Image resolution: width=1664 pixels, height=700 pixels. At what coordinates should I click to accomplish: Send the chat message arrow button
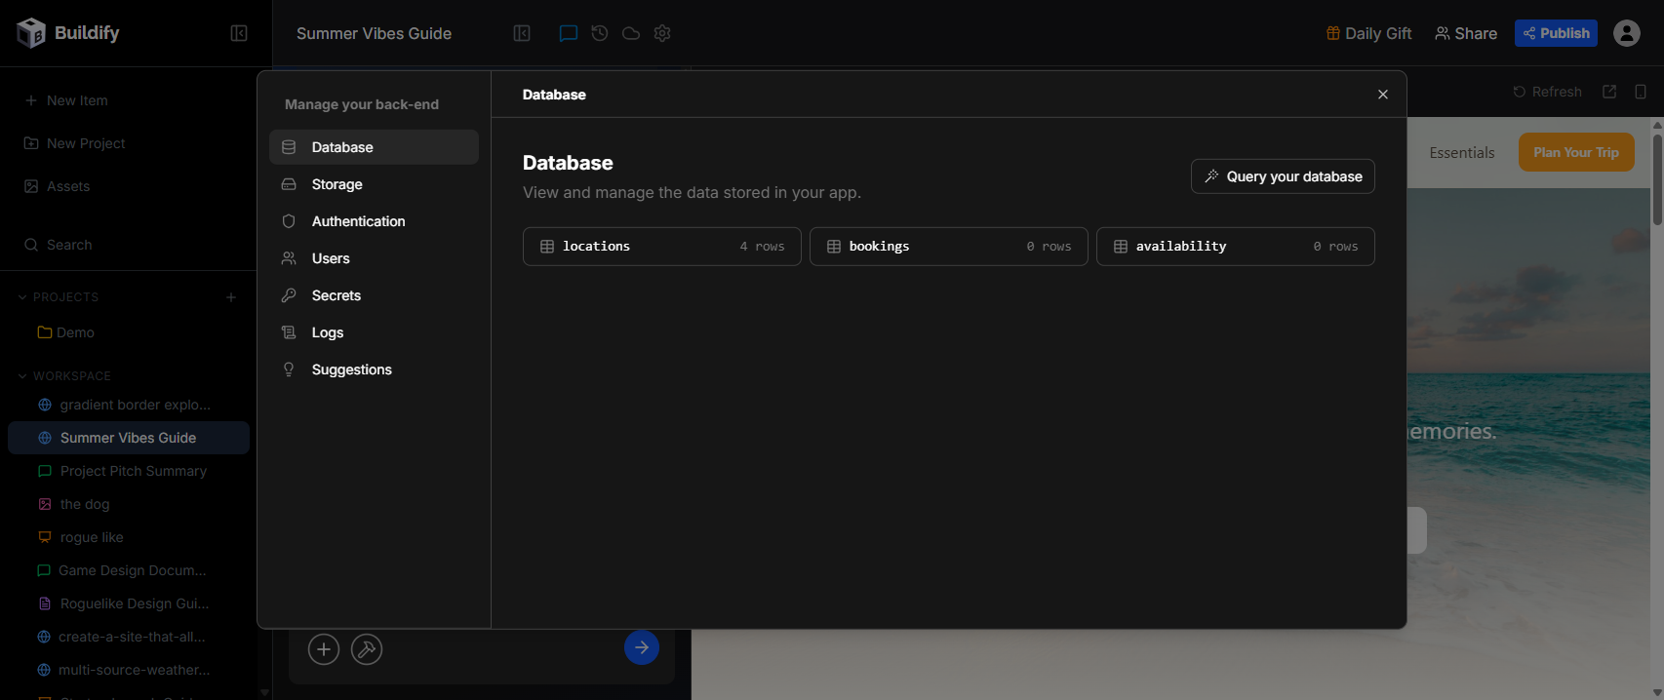click(642, 647)
